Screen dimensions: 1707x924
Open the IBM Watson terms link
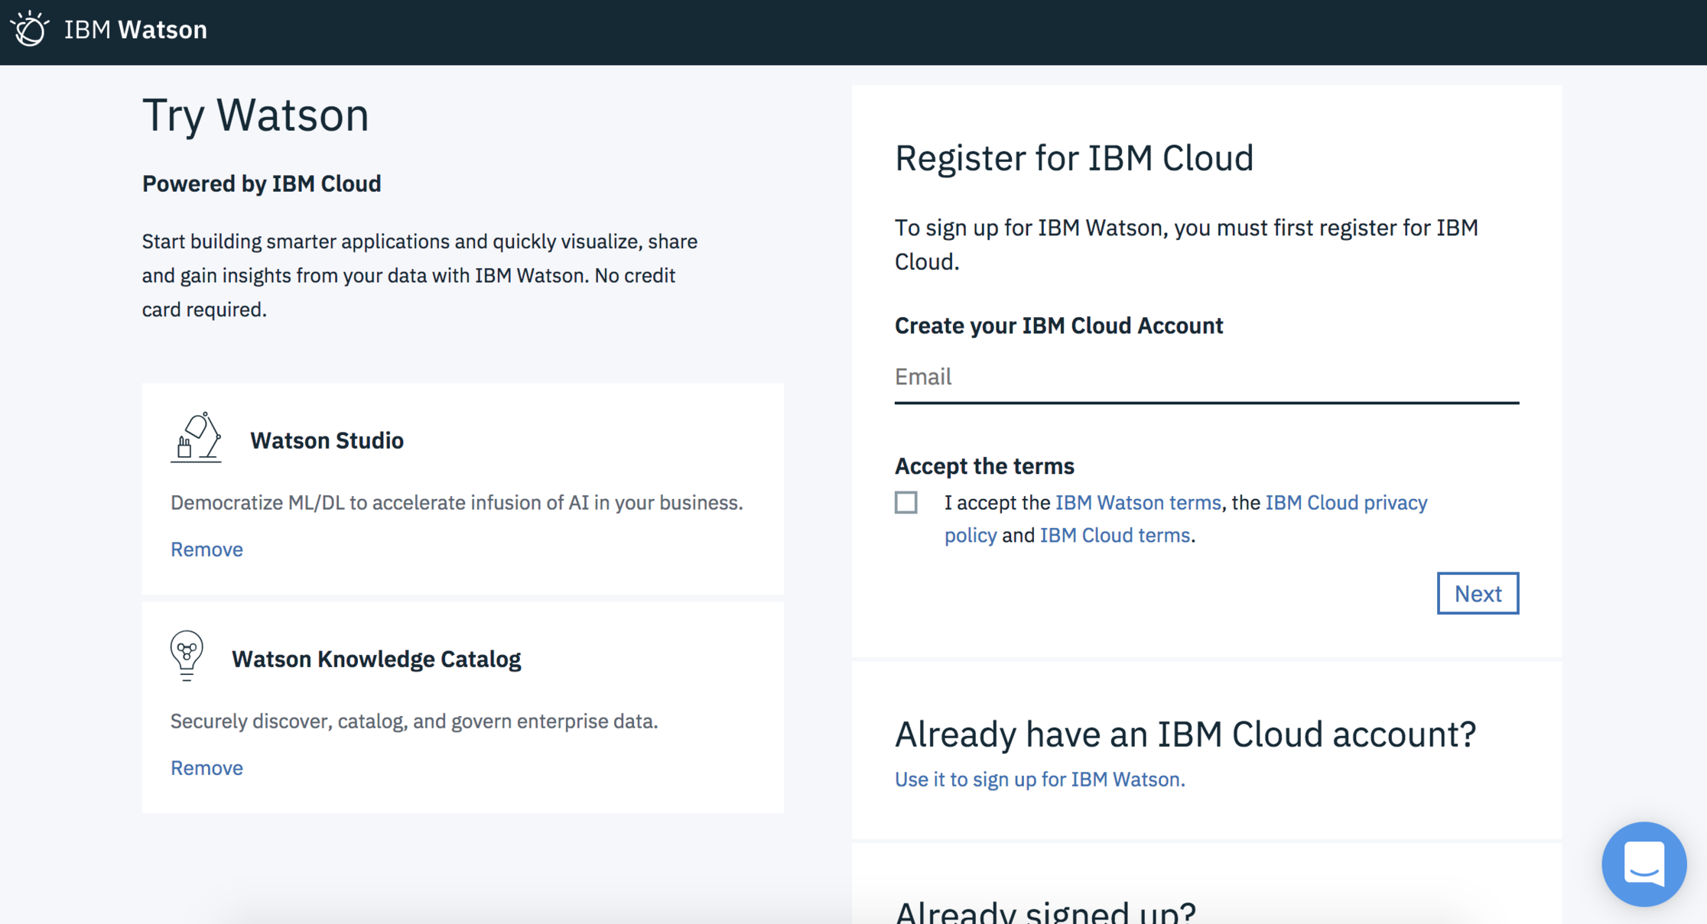[x=1138, y=502]
